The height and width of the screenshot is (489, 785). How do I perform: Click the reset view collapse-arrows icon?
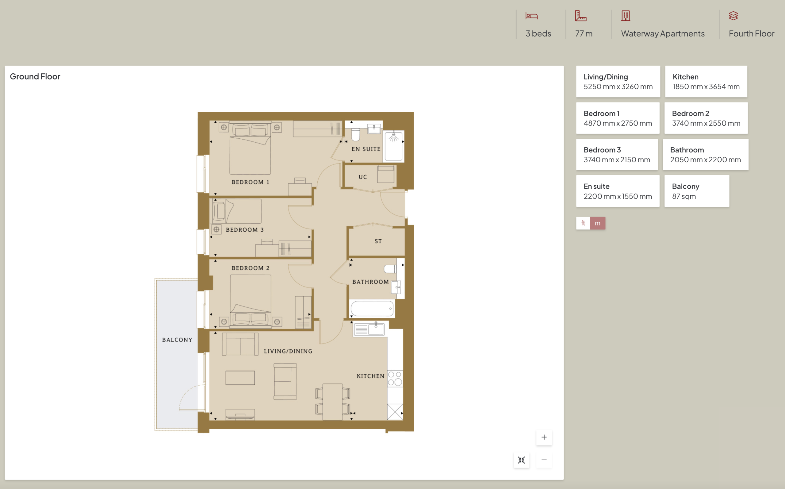coord(521,460)
